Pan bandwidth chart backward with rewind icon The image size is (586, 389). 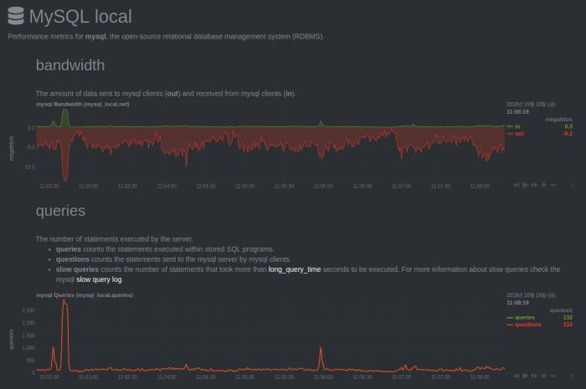click(517, 185)
